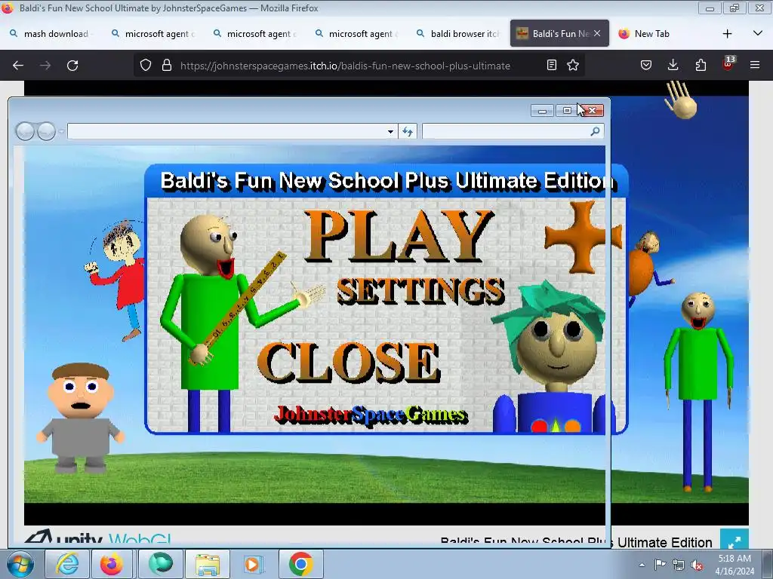Click the in-game refresh arrows icon
773x579 pixels.
tap(408, 131)
